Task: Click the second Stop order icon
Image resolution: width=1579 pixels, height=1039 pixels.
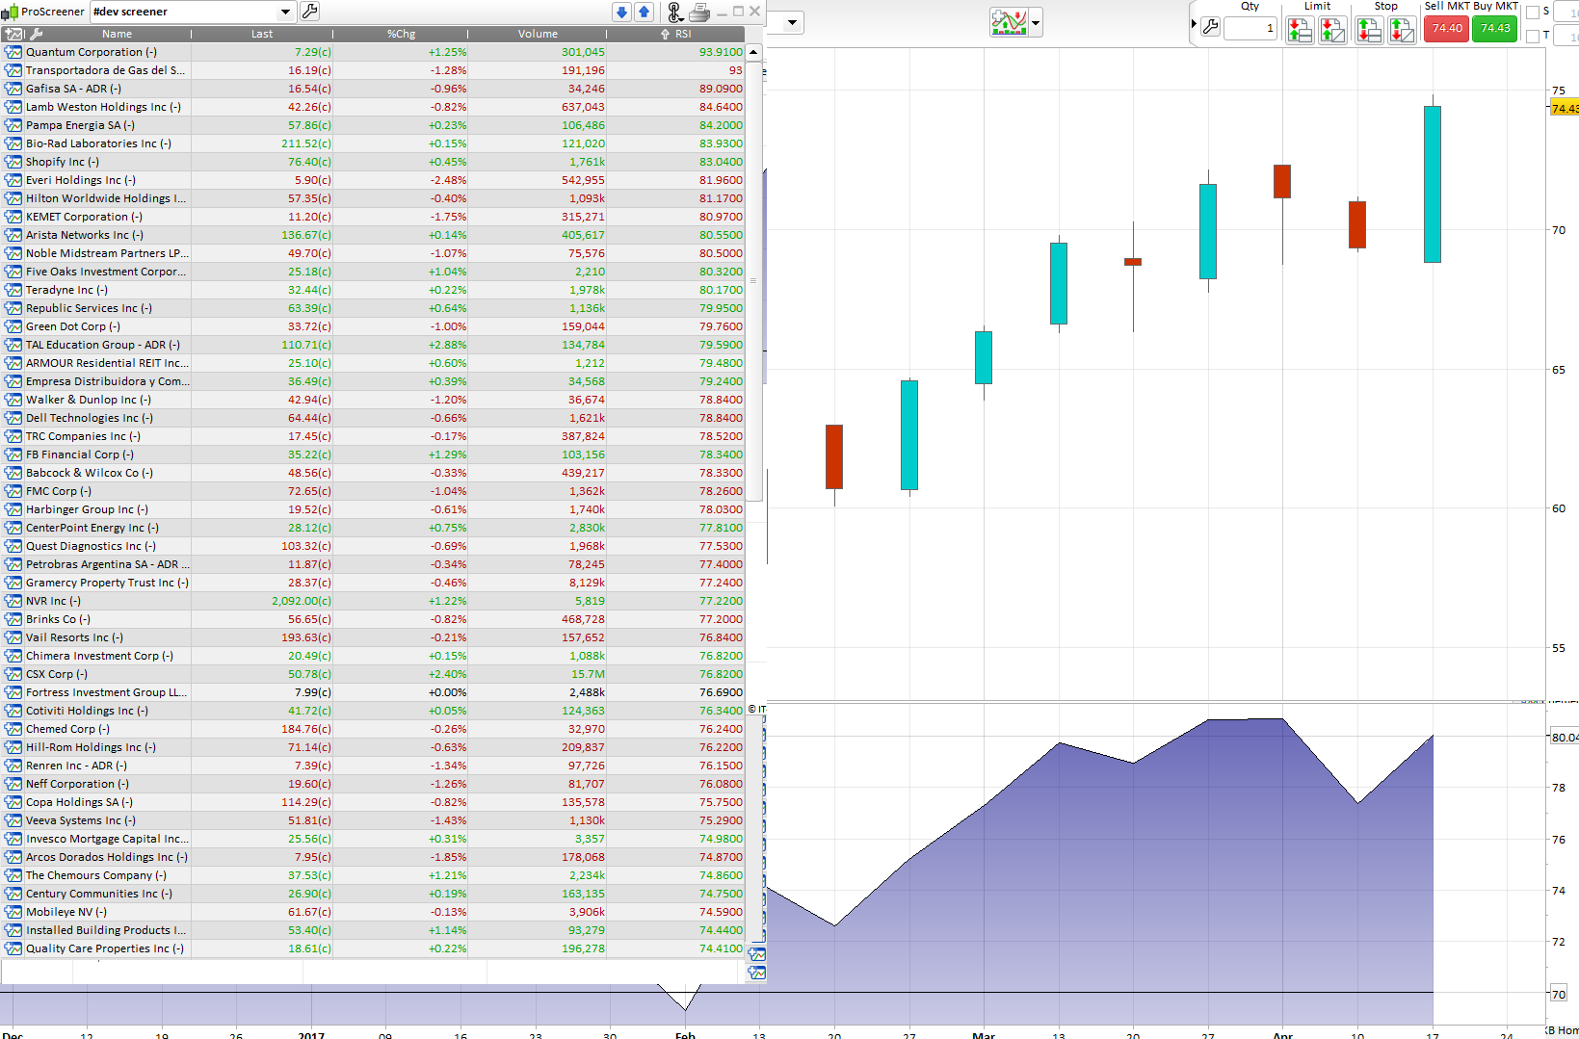Action: (x=1402, y=30)
